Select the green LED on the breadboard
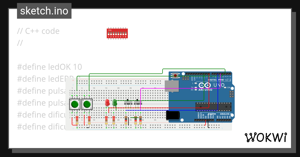Screen dimensions: 300x157 pos(114,102)
